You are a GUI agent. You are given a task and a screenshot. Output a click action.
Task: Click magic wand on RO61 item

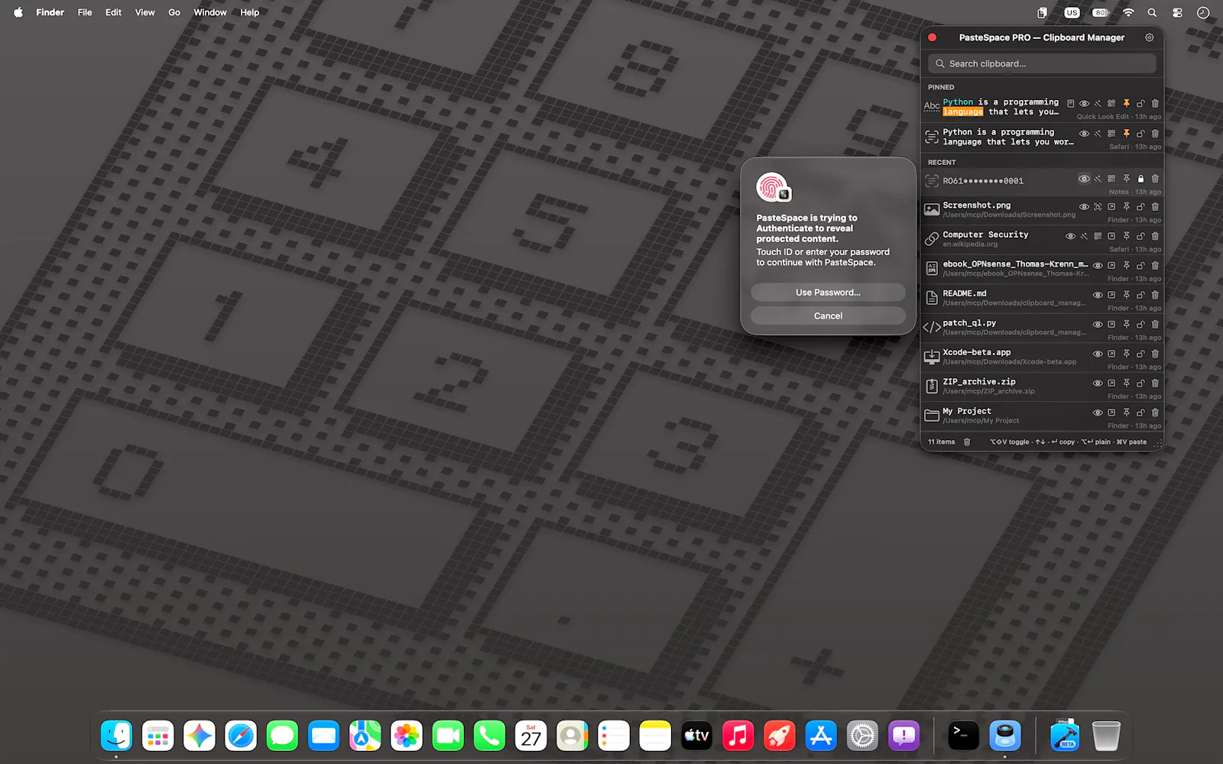click(1098, 179)
